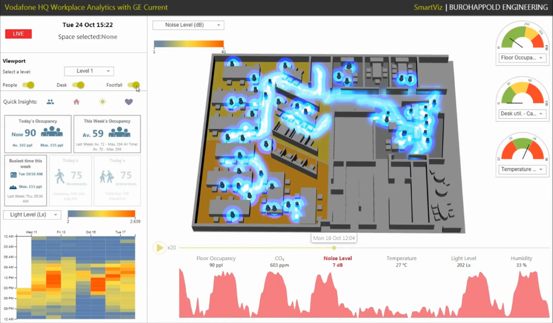This screenshot has width=553, height=323.
Task: Click the 'Tue 24 Oct 15:22' date text
Action: point(87,25)
